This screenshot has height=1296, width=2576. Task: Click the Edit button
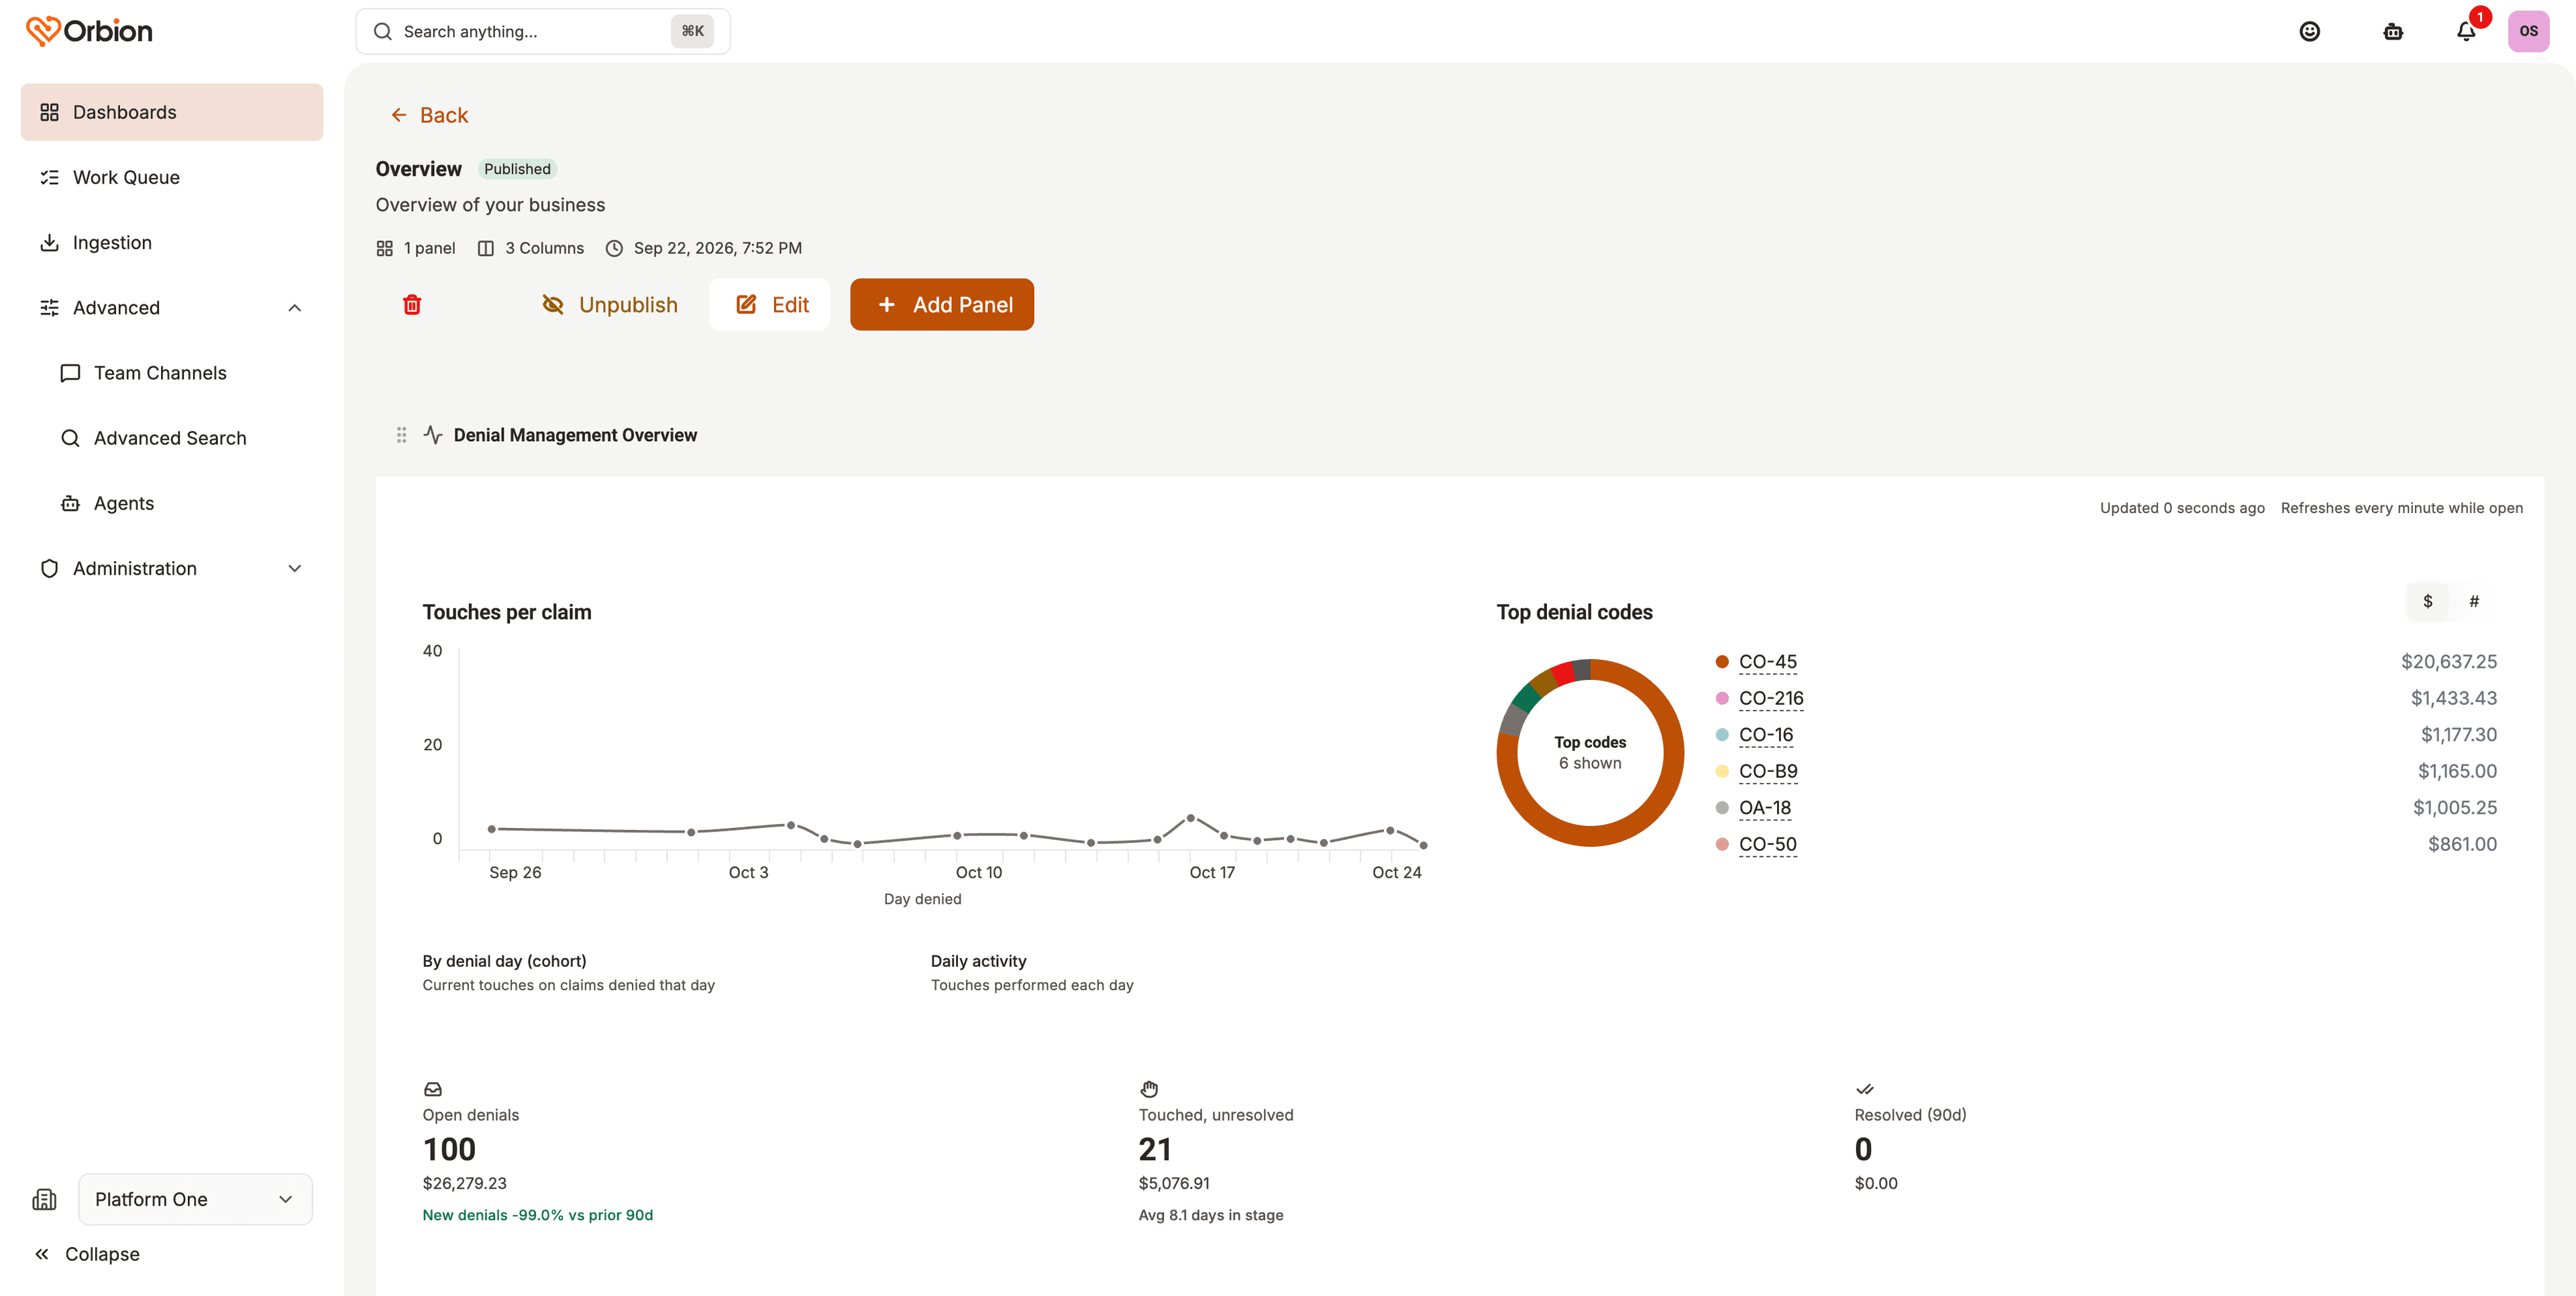click(x=770, y=305)
